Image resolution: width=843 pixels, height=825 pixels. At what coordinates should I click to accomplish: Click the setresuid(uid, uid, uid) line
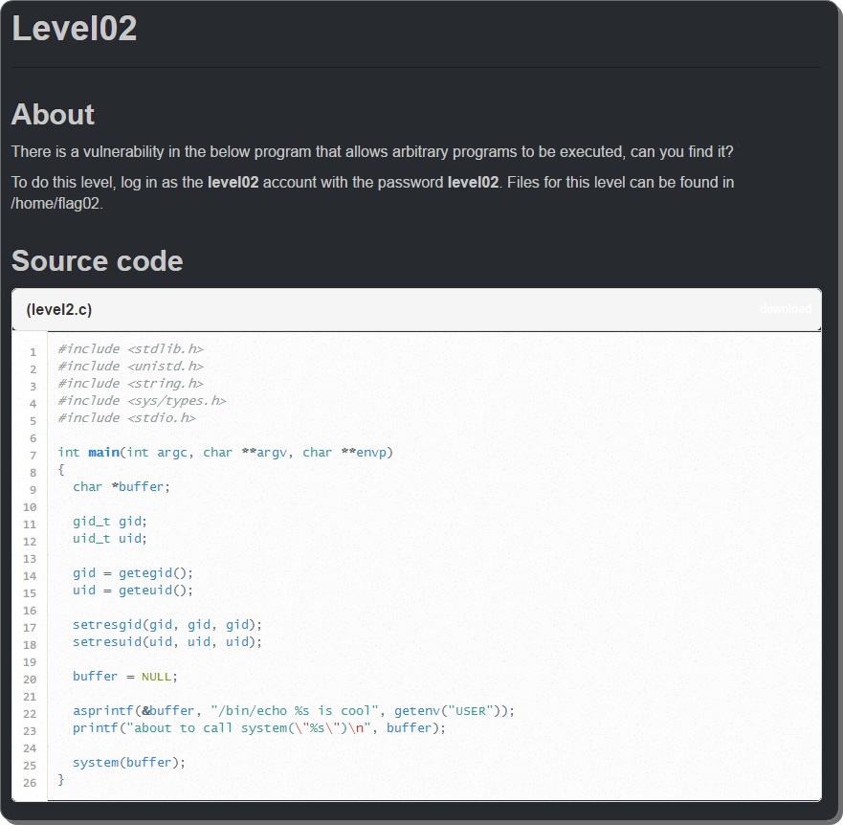166,642
